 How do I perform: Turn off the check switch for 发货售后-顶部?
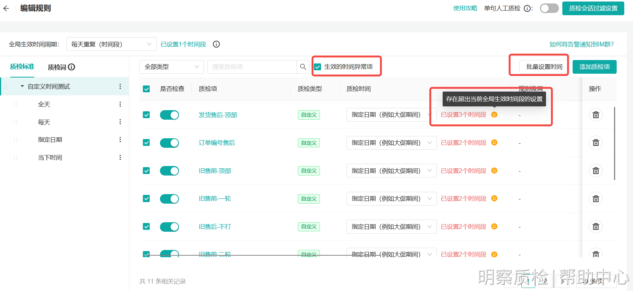point(169,115)
